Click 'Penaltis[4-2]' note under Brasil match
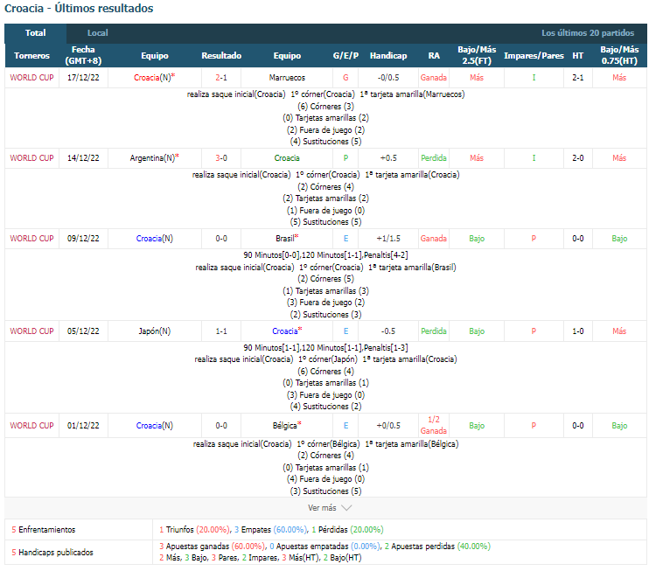 coord(386,255)
